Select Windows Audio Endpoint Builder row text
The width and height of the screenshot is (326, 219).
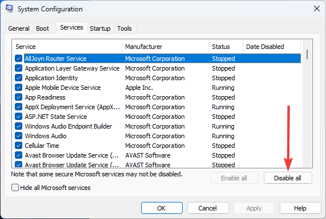click(69, 126)
